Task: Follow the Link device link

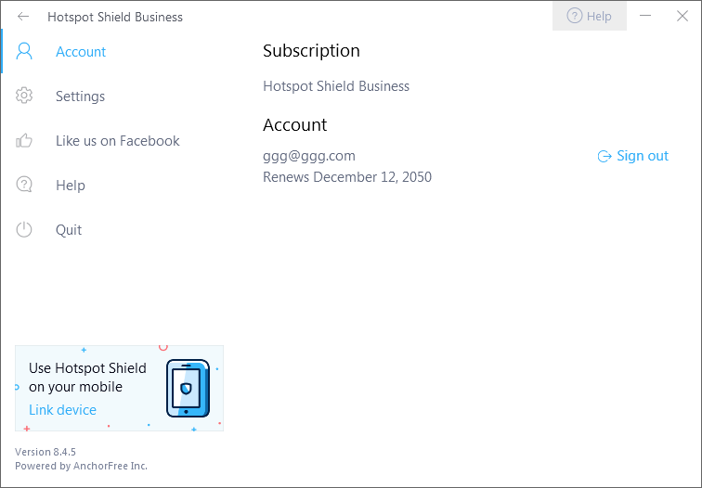Action: pyautogui.click(x=62, y=410)
